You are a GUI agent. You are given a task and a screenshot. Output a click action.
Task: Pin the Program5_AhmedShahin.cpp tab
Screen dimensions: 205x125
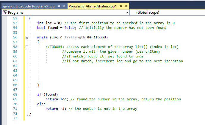coord(121,6)
